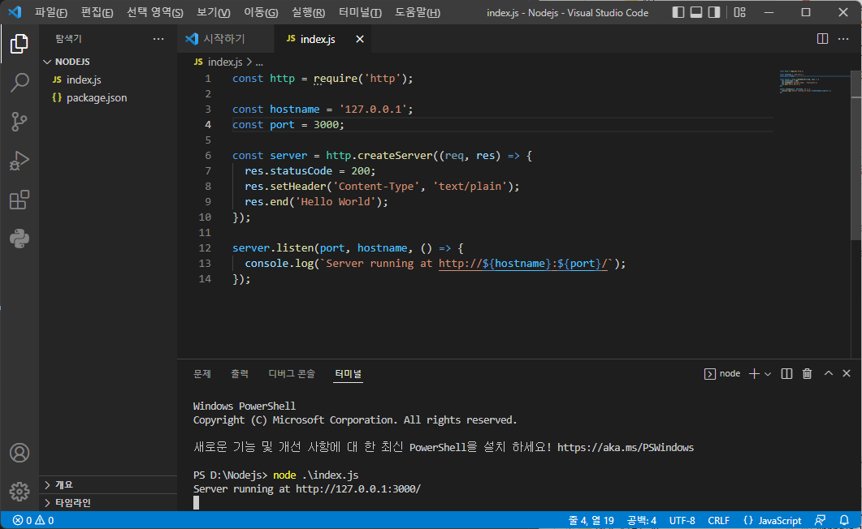Change file encoding UTF-8
The image size is (862, 529).
[x=682, y=520]
